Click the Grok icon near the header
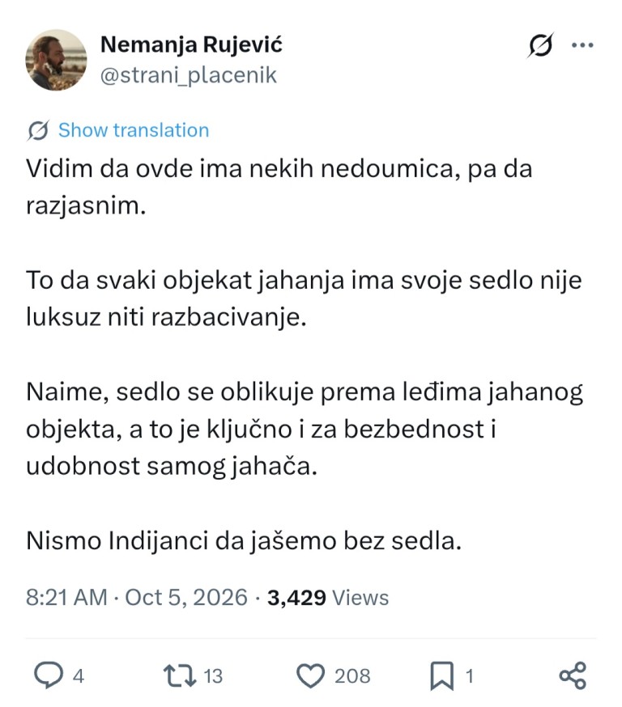 pyautogui.click(x=540, y=45)
